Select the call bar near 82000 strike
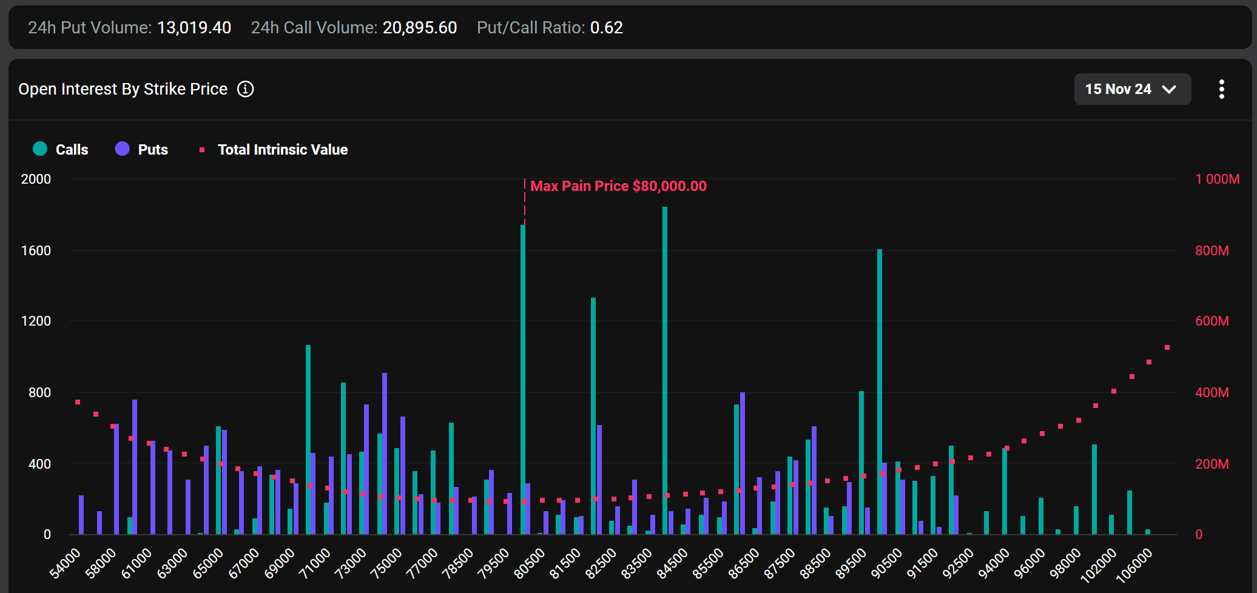Viewport: 1257px width, 593px height. pyautogui.click(x=593, y=416)
